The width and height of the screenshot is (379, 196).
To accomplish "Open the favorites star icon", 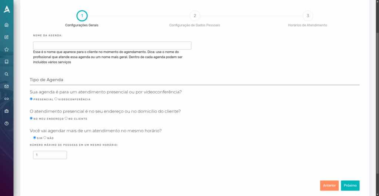I will pyautogui.click(x=7, y=49).
